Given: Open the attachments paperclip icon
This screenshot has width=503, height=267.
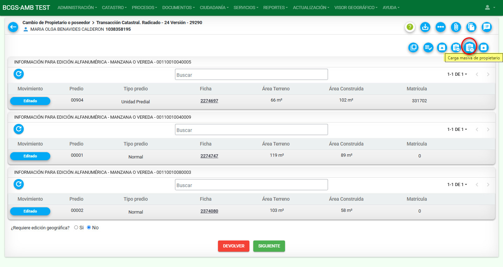Looking at the screenshot, I should tap(456, 27).
